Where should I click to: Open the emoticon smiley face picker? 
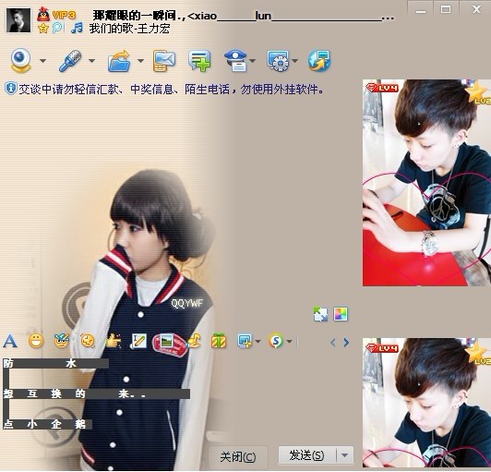coord(36,341)
